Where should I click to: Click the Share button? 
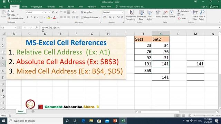214,7
